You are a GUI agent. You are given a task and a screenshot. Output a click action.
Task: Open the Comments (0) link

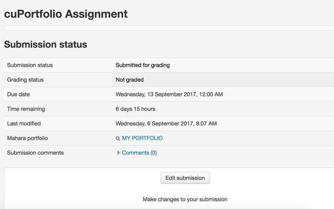tap(139, 153)
